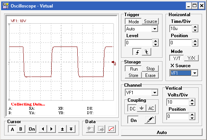
Task: Toggle Trigger Mode button
Action: pyautogui.click(x=133, y=21)
